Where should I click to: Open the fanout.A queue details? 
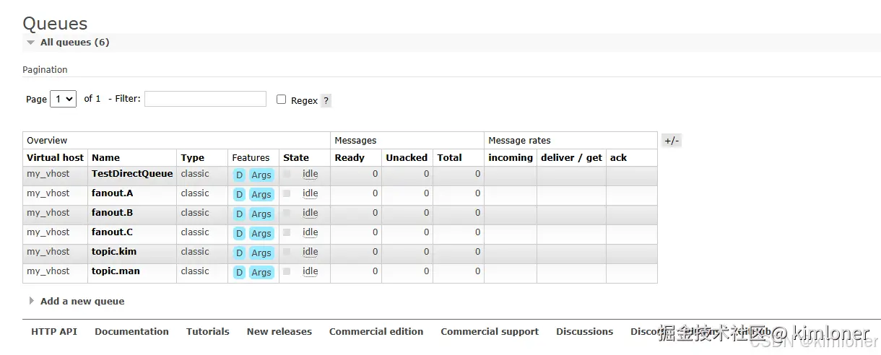[x=112, y=193]
